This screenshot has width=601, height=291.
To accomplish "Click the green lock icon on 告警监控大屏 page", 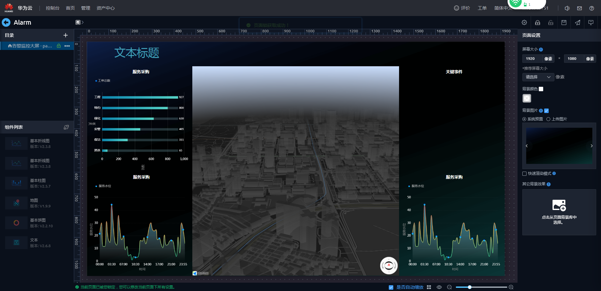I will tap(59, 46).
